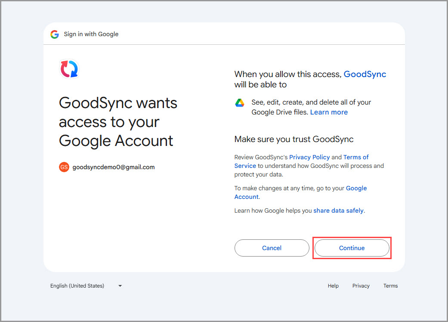Image resolution: width=448 pixels, height=322 pixels.
Task: Click the GS account avatar
Action: pyautogui.click(x=64, y=167)
